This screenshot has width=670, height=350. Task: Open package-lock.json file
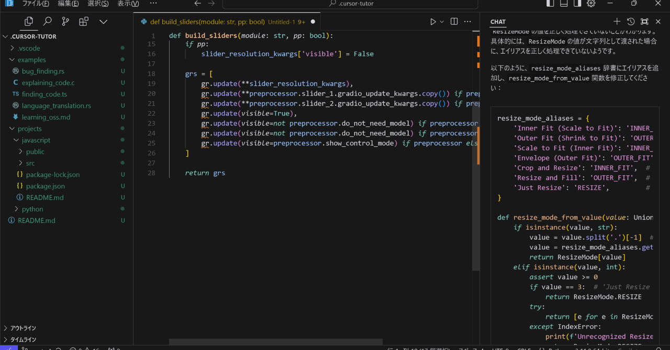(x=53, y=174)
